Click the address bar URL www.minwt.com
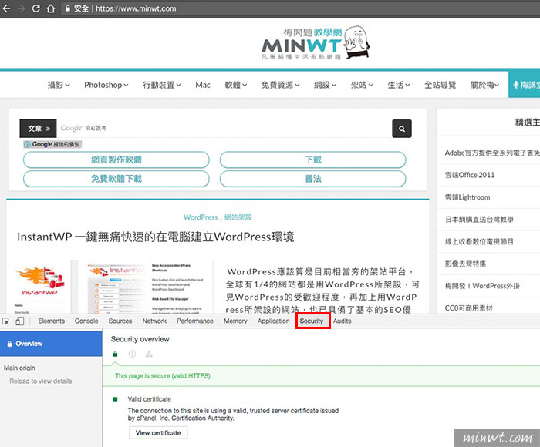540x447 pixels. (x=136, y=8)
